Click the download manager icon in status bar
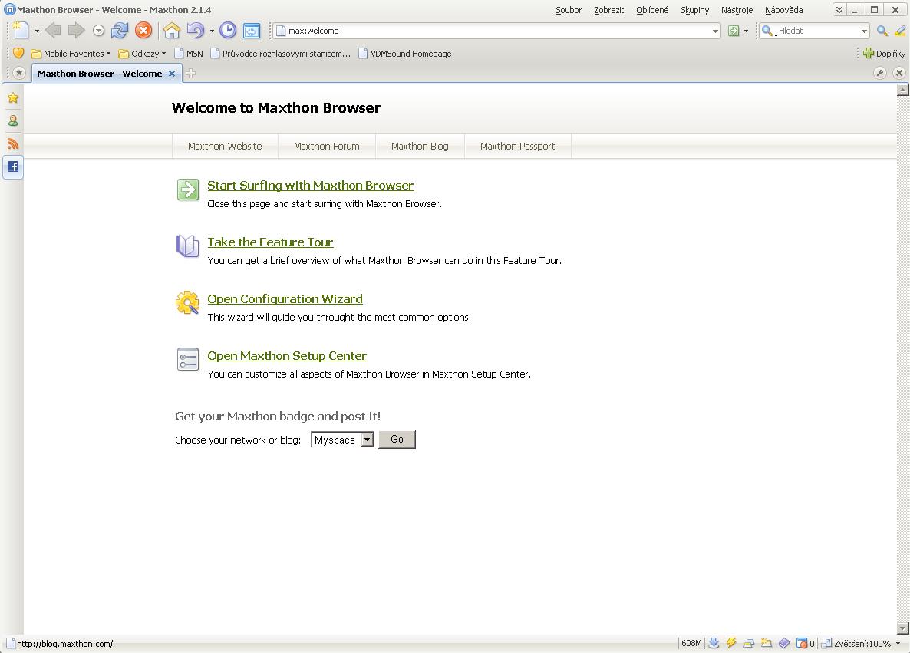Screen dimensions: 910x653 tap(714, 643)
